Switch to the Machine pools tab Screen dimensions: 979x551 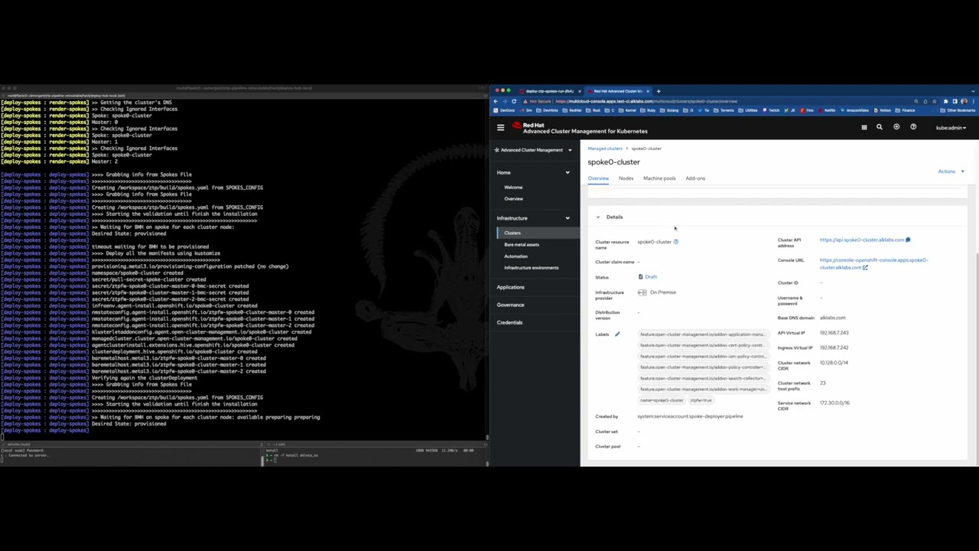tap(659, 178)
